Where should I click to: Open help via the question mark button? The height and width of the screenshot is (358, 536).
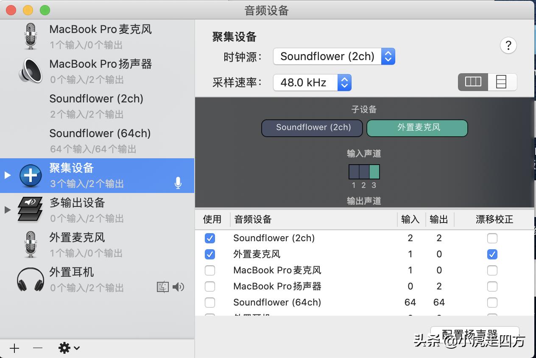[x=508, y=45]
